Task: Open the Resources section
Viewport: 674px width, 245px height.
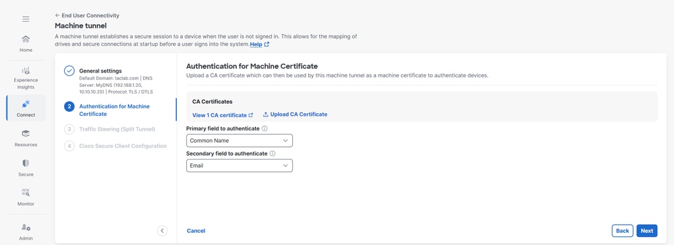Action: (x=26, y=138)
